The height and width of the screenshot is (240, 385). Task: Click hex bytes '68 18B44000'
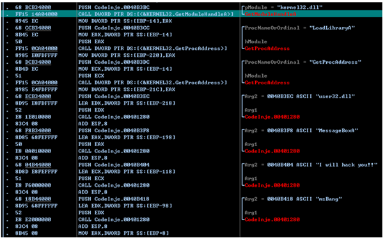point(33,199)
